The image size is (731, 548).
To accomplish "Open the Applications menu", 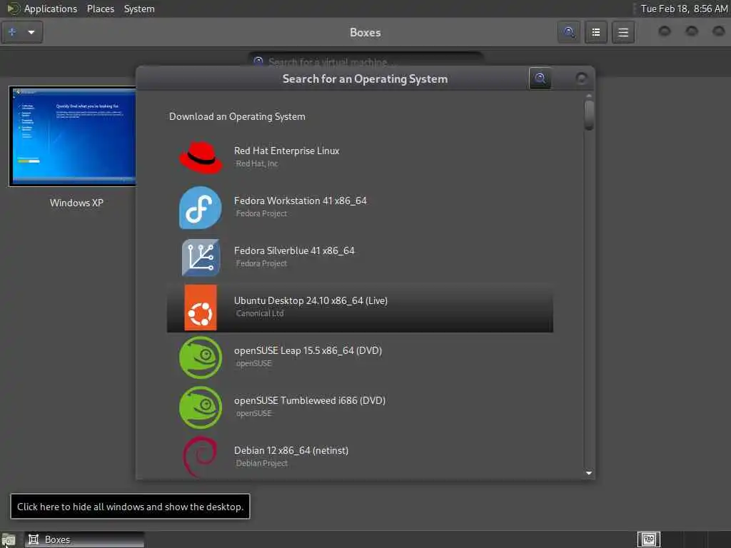I will 51,9.
